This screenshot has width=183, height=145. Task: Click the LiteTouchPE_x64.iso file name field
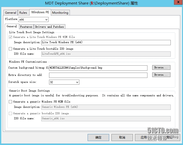coord(106,54)
